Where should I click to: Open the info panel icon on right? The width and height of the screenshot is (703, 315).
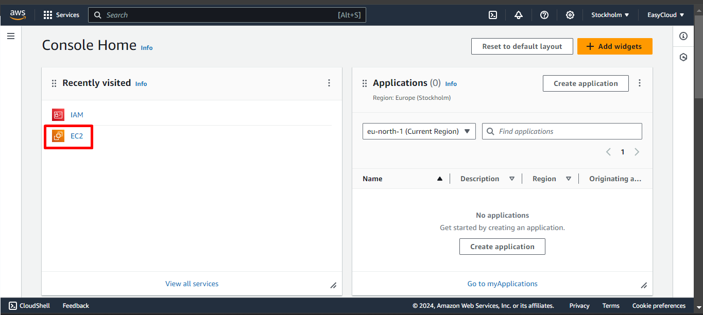[683, 36]
